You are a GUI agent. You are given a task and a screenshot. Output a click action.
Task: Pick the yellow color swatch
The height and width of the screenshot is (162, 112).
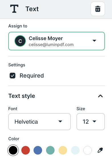[63, 150]
